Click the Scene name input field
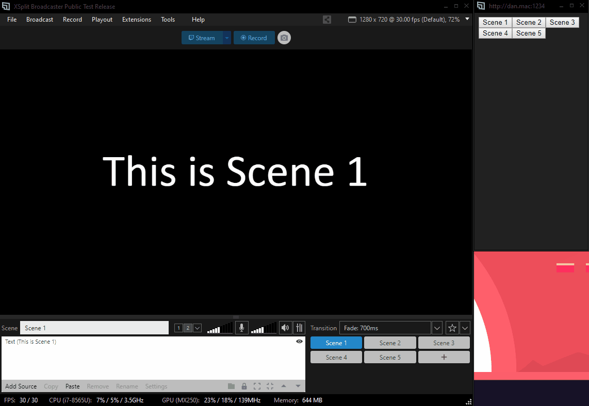 point(94,328)
